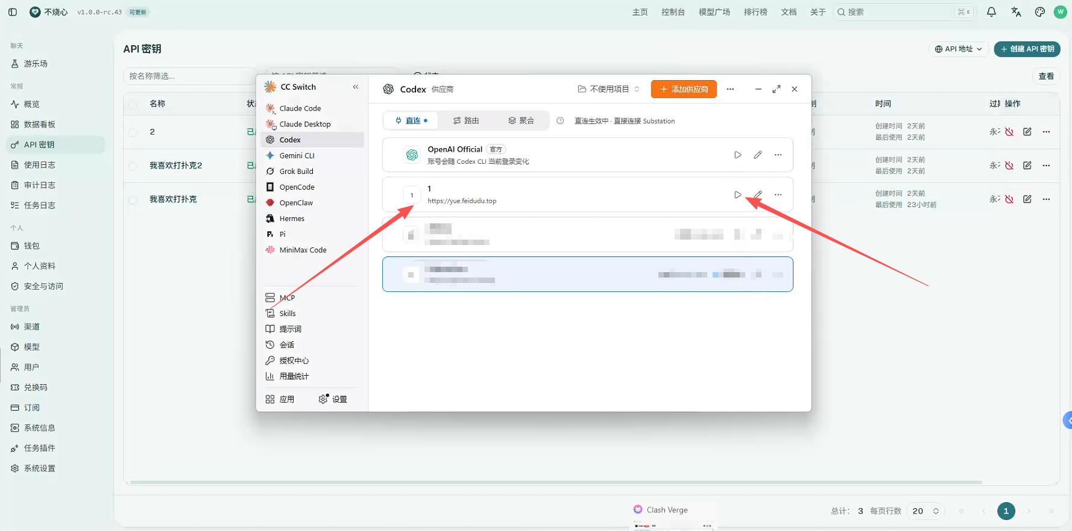Click the 查看 button in the API key page
The height and width of the screenshot is (531, 1072).
click(1046, 76)
